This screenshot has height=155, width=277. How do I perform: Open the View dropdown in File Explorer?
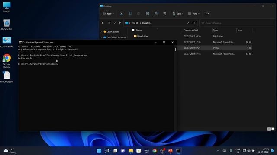[x=193, y=14]
